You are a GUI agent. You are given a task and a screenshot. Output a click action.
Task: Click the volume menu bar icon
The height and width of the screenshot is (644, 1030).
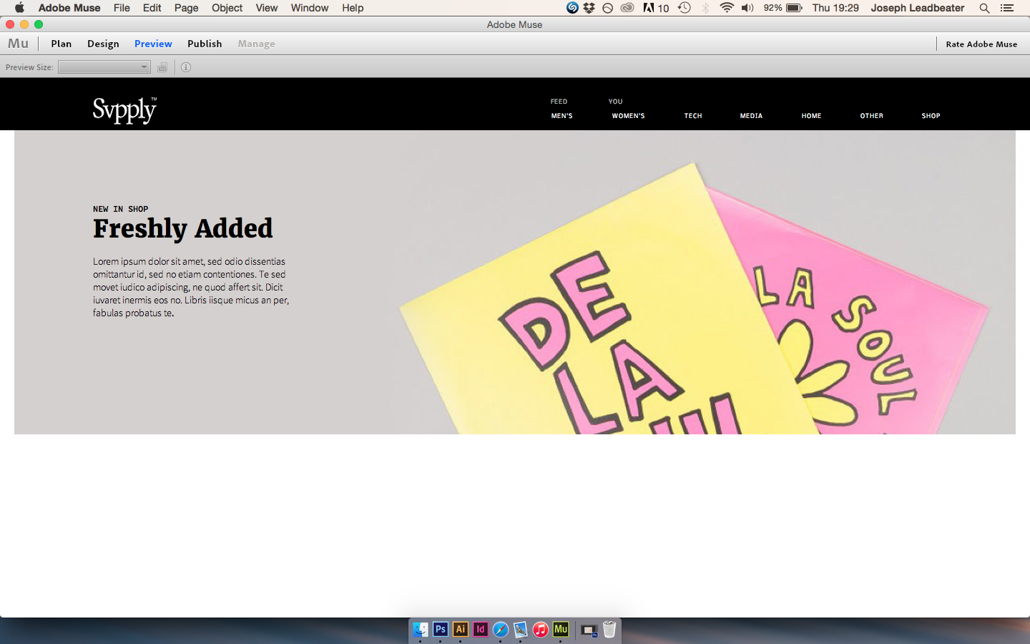point(747,8)
